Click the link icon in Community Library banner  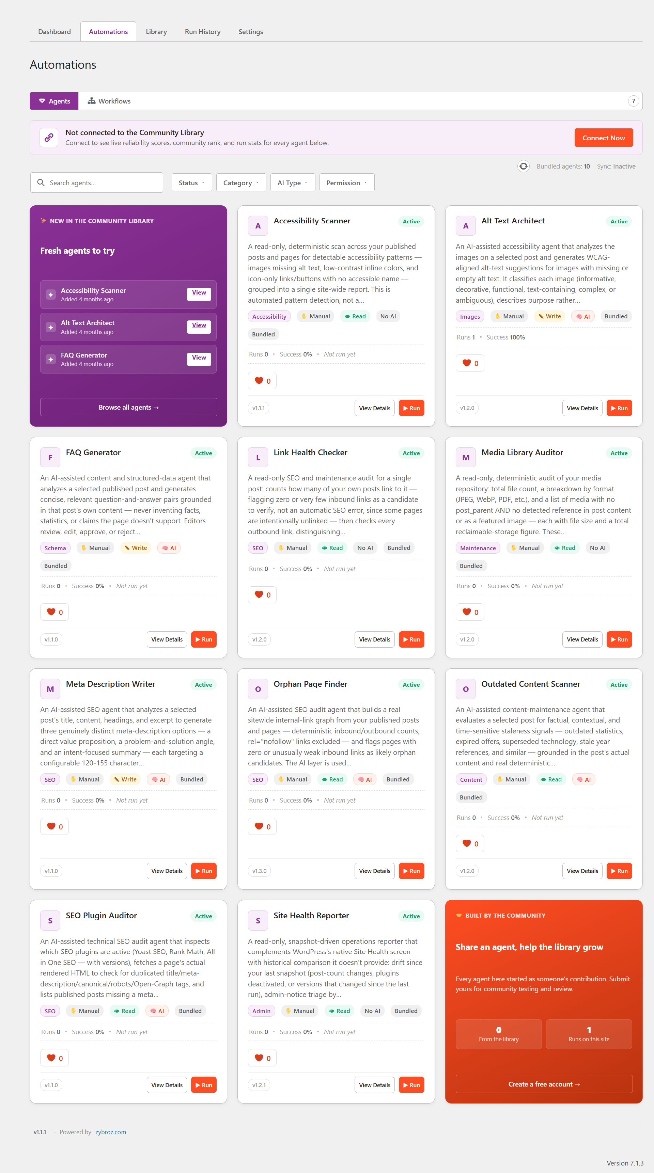(49, 138)
